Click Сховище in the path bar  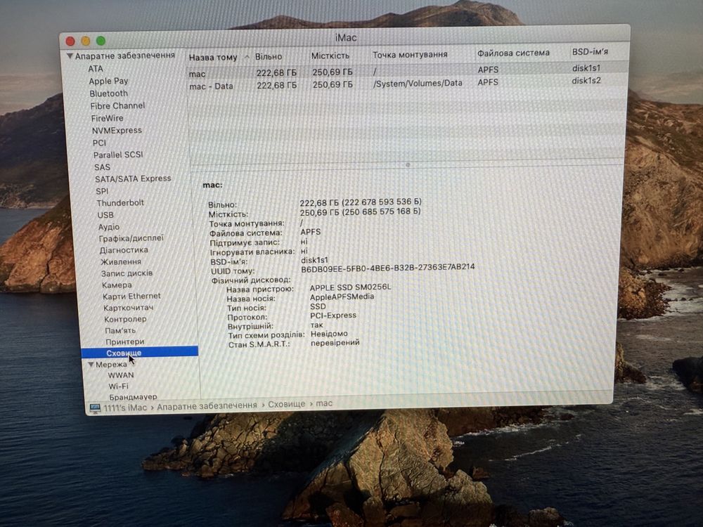click(287, 404)
